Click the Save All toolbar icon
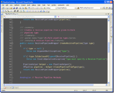The image size is (114, 93). tap(17, 8)
